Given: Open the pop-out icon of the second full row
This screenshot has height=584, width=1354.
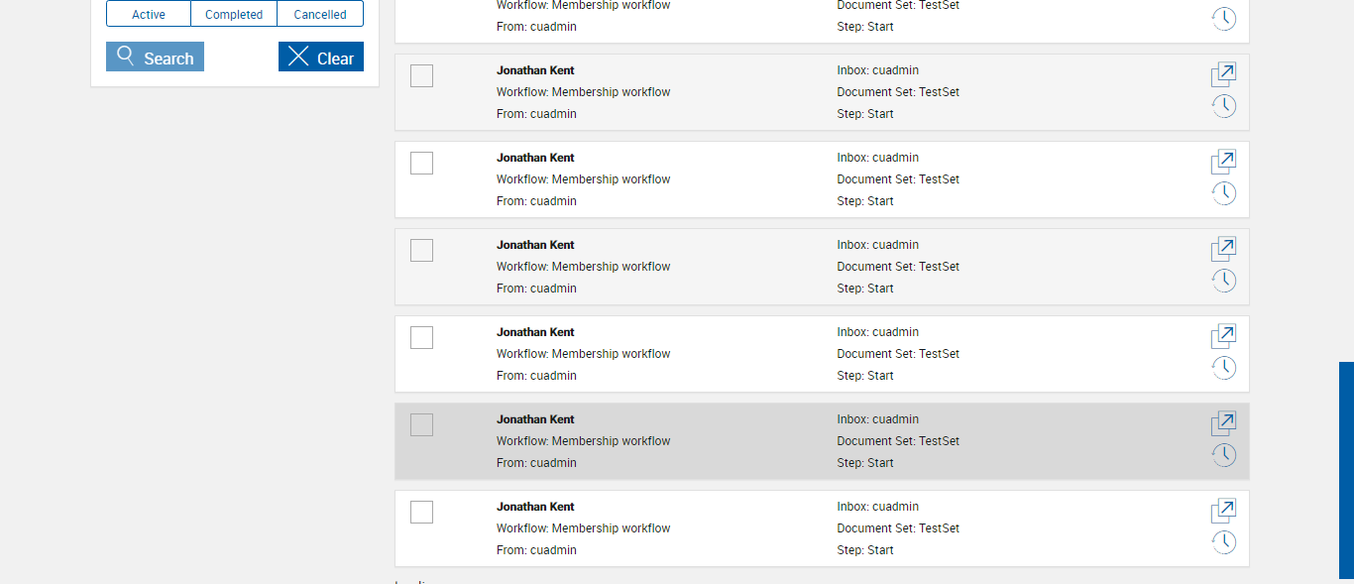Looking at the screenshot, I should tap(1224, 162).
